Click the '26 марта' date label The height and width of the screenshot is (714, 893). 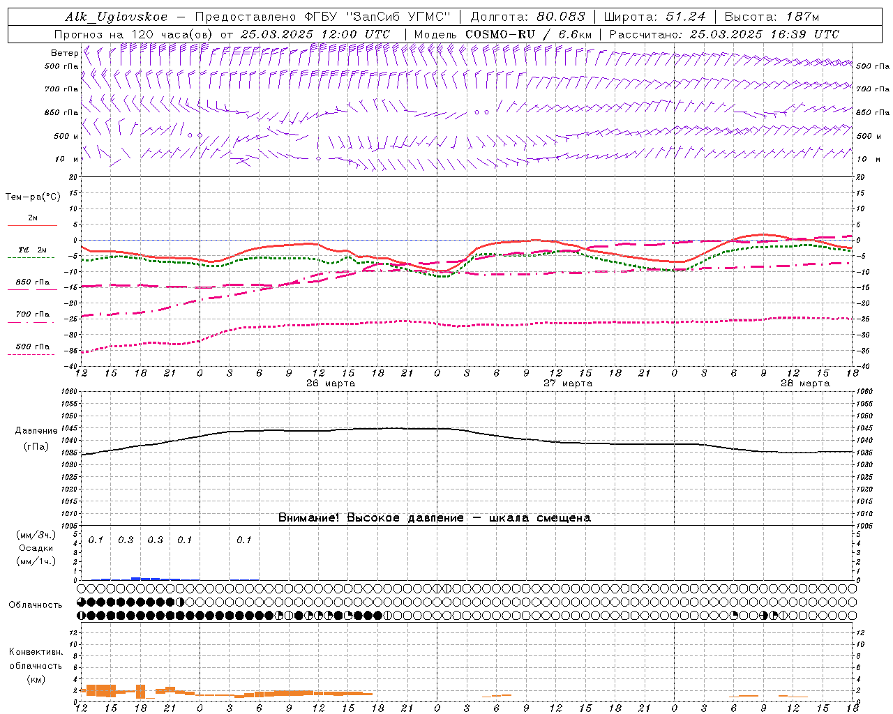331,383
